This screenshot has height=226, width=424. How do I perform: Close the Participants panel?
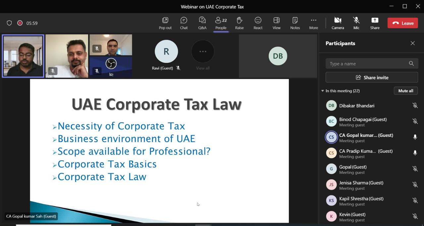(x=412, y=43)
